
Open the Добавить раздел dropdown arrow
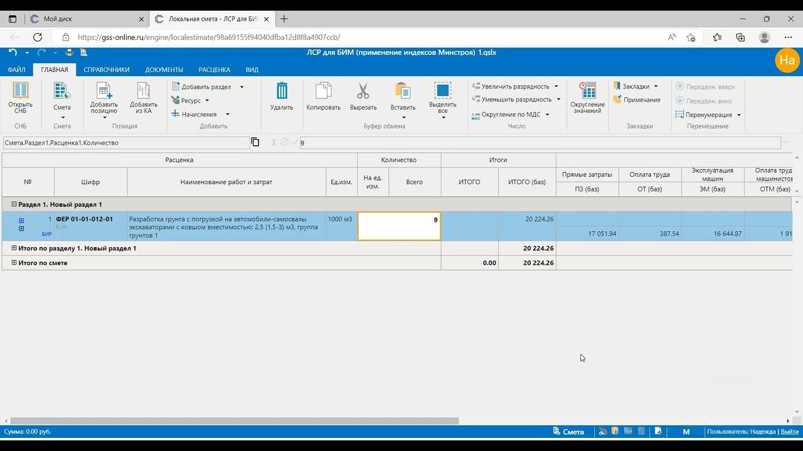click(242, 87)
